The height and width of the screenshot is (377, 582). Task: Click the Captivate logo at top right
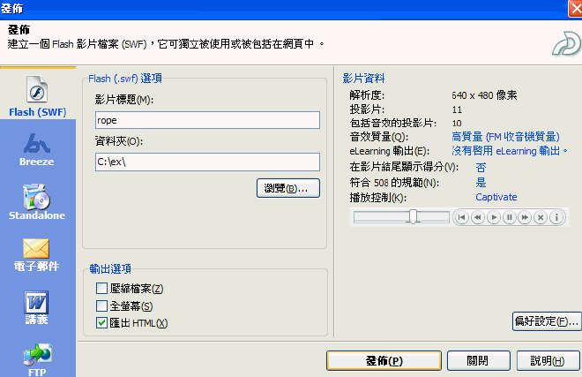[565, 43]
